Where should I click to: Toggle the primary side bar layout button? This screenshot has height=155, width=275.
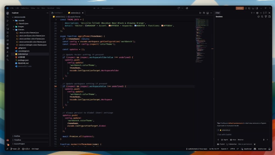[249, 8]
